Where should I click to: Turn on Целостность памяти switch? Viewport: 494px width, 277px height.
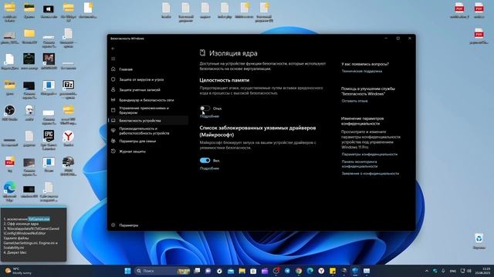pos(205,108)
